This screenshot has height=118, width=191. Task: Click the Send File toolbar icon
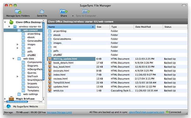point(42,12)
